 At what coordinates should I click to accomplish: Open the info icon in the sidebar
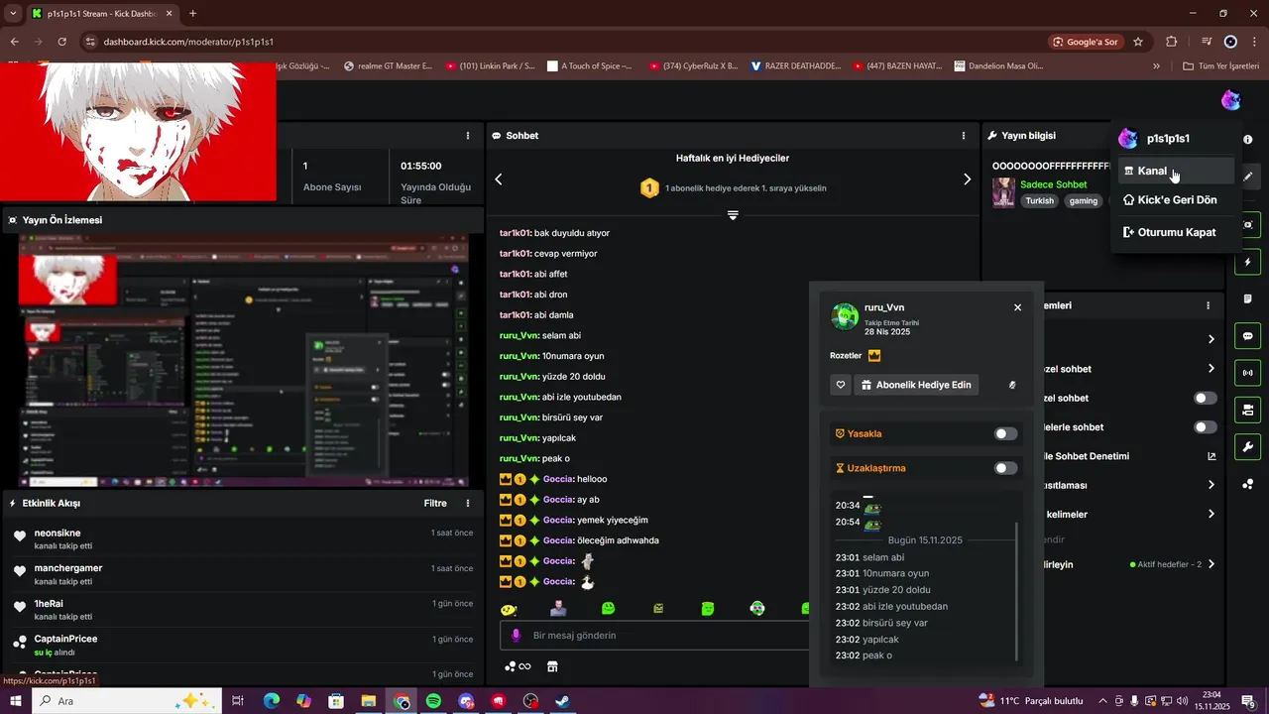coord(1248,140)
